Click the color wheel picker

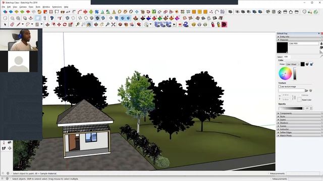(x=285, y=73)
